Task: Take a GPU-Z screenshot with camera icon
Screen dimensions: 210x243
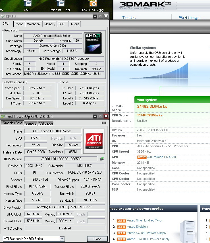Action: pos(104,123)
